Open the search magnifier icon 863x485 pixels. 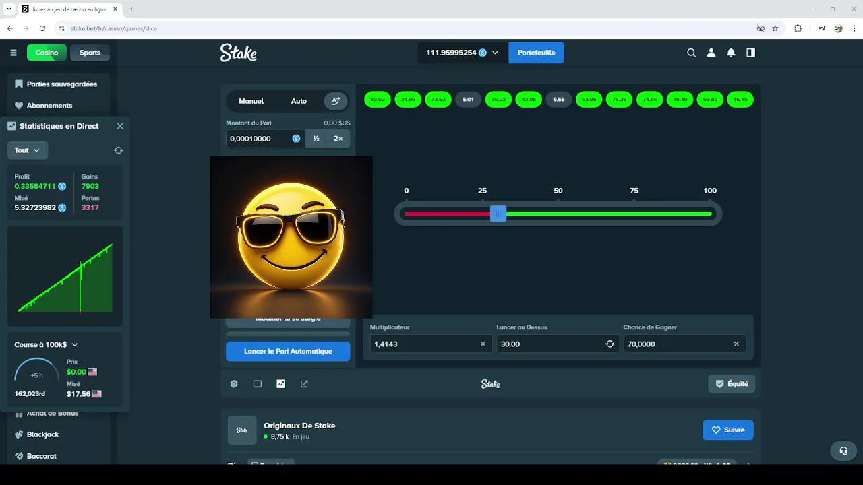(x=691, y=53)
